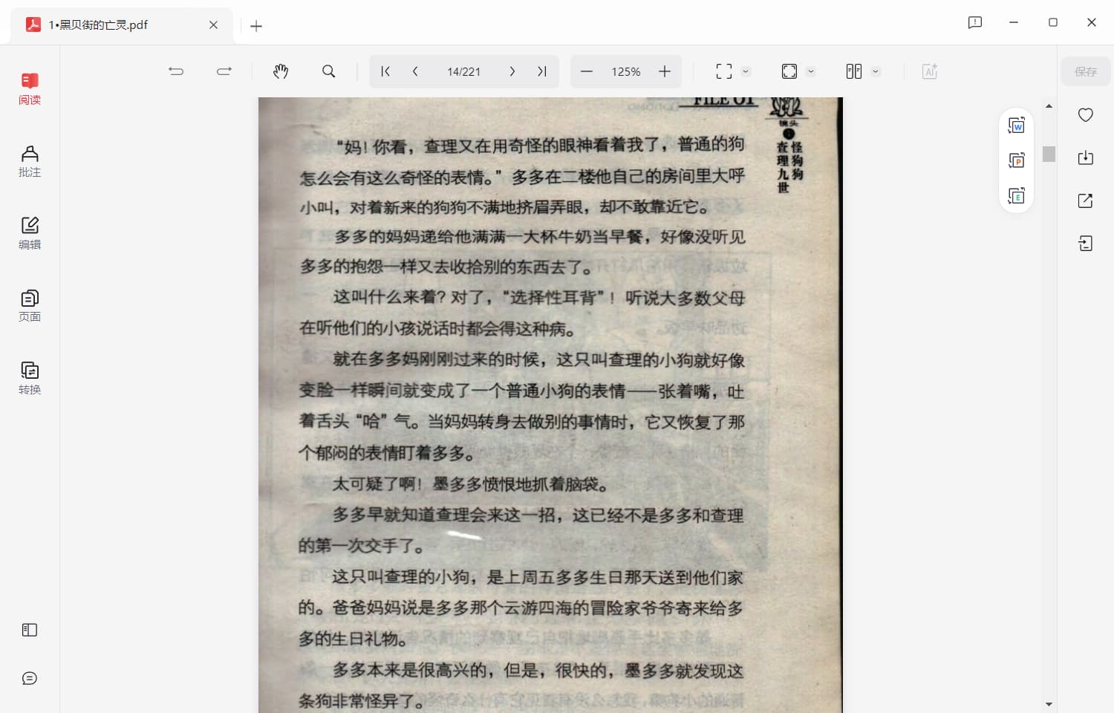The width and height of the screenshot is (1114, 713).
Task: Open the notification message icon in title bar
Action: [975, 22]
